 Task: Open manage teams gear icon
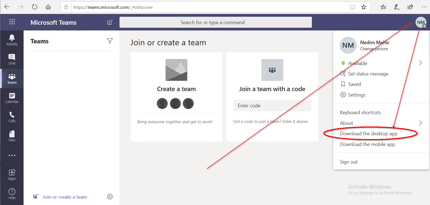pos(110,196)
